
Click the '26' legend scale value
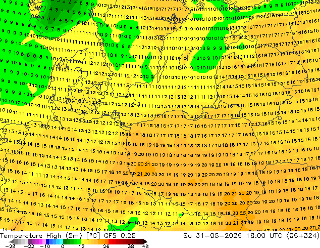click(x=106, y=246)
